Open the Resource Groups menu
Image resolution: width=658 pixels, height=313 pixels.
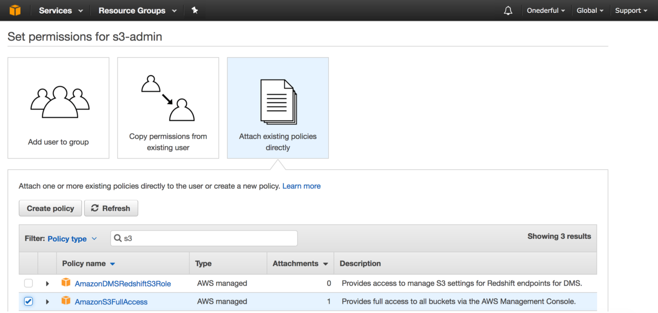(x=137, y=11)
